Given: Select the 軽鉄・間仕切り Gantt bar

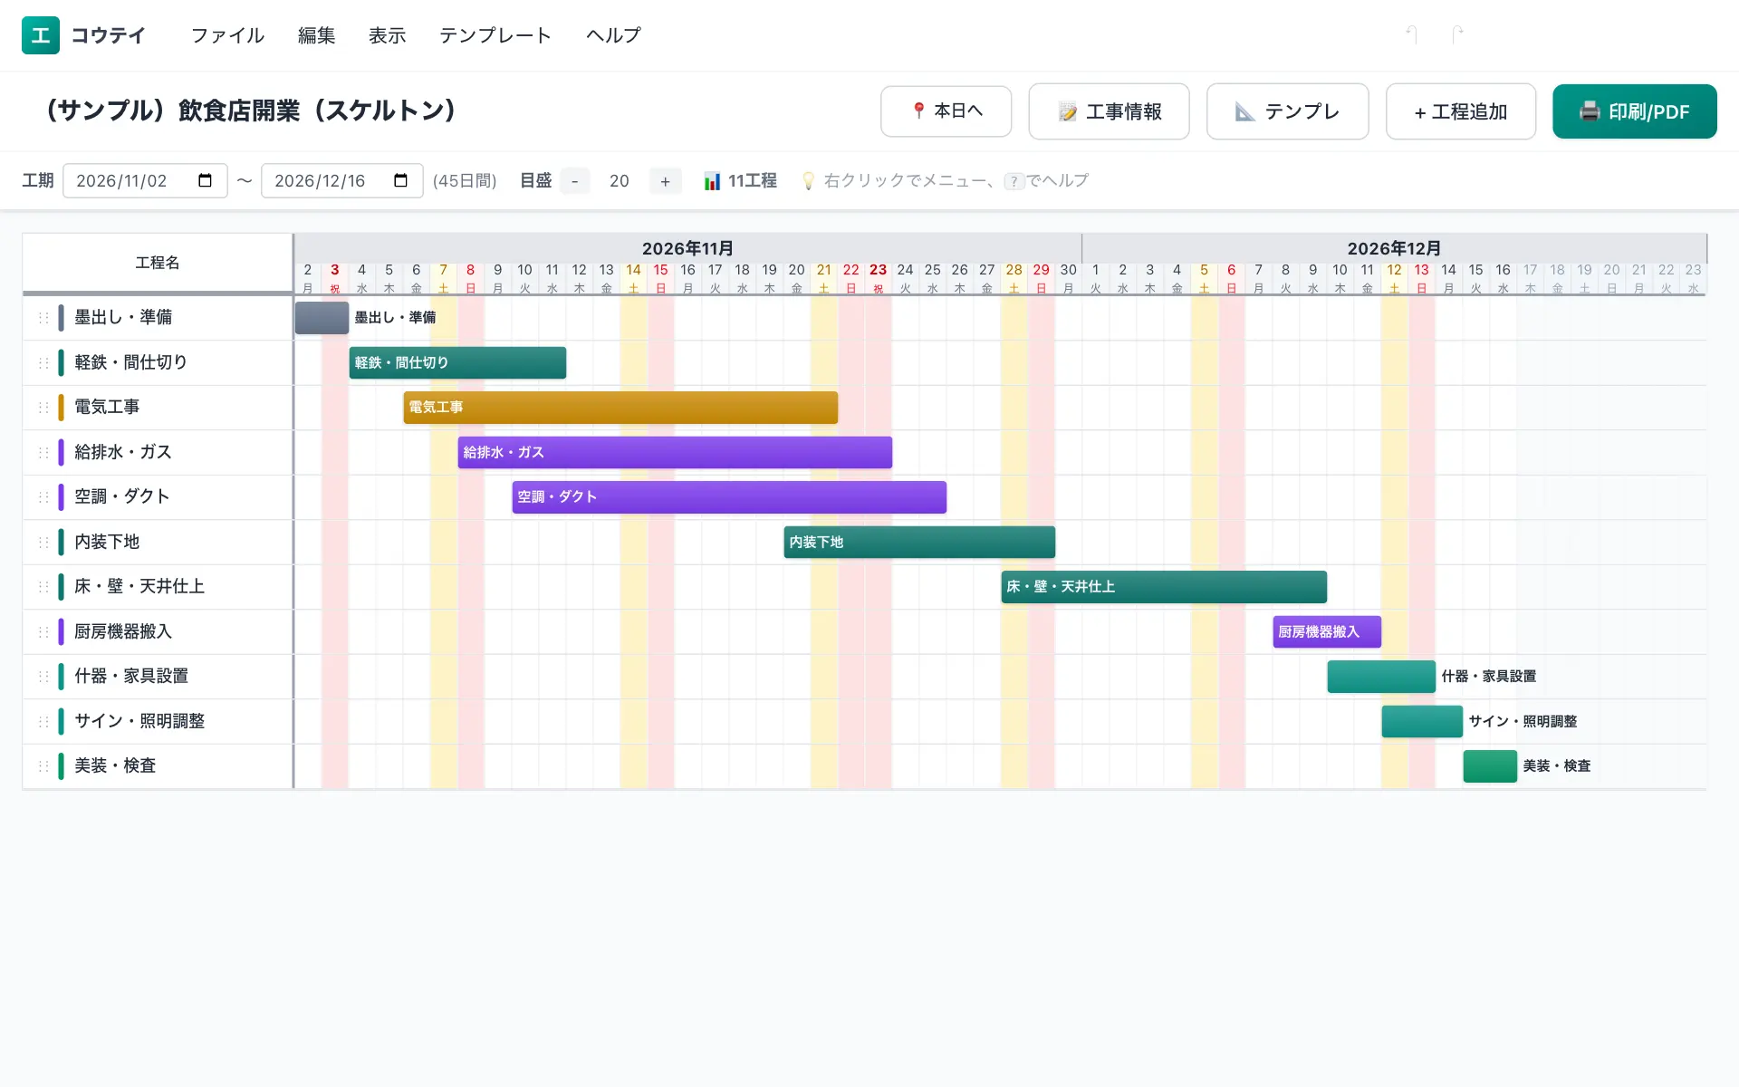Looking at the screenshot, I should tap(457, 362).
